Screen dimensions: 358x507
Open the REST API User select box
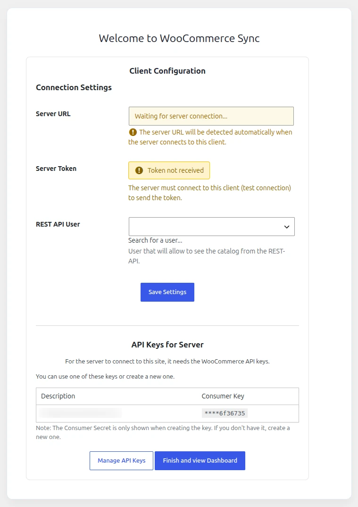212,226
